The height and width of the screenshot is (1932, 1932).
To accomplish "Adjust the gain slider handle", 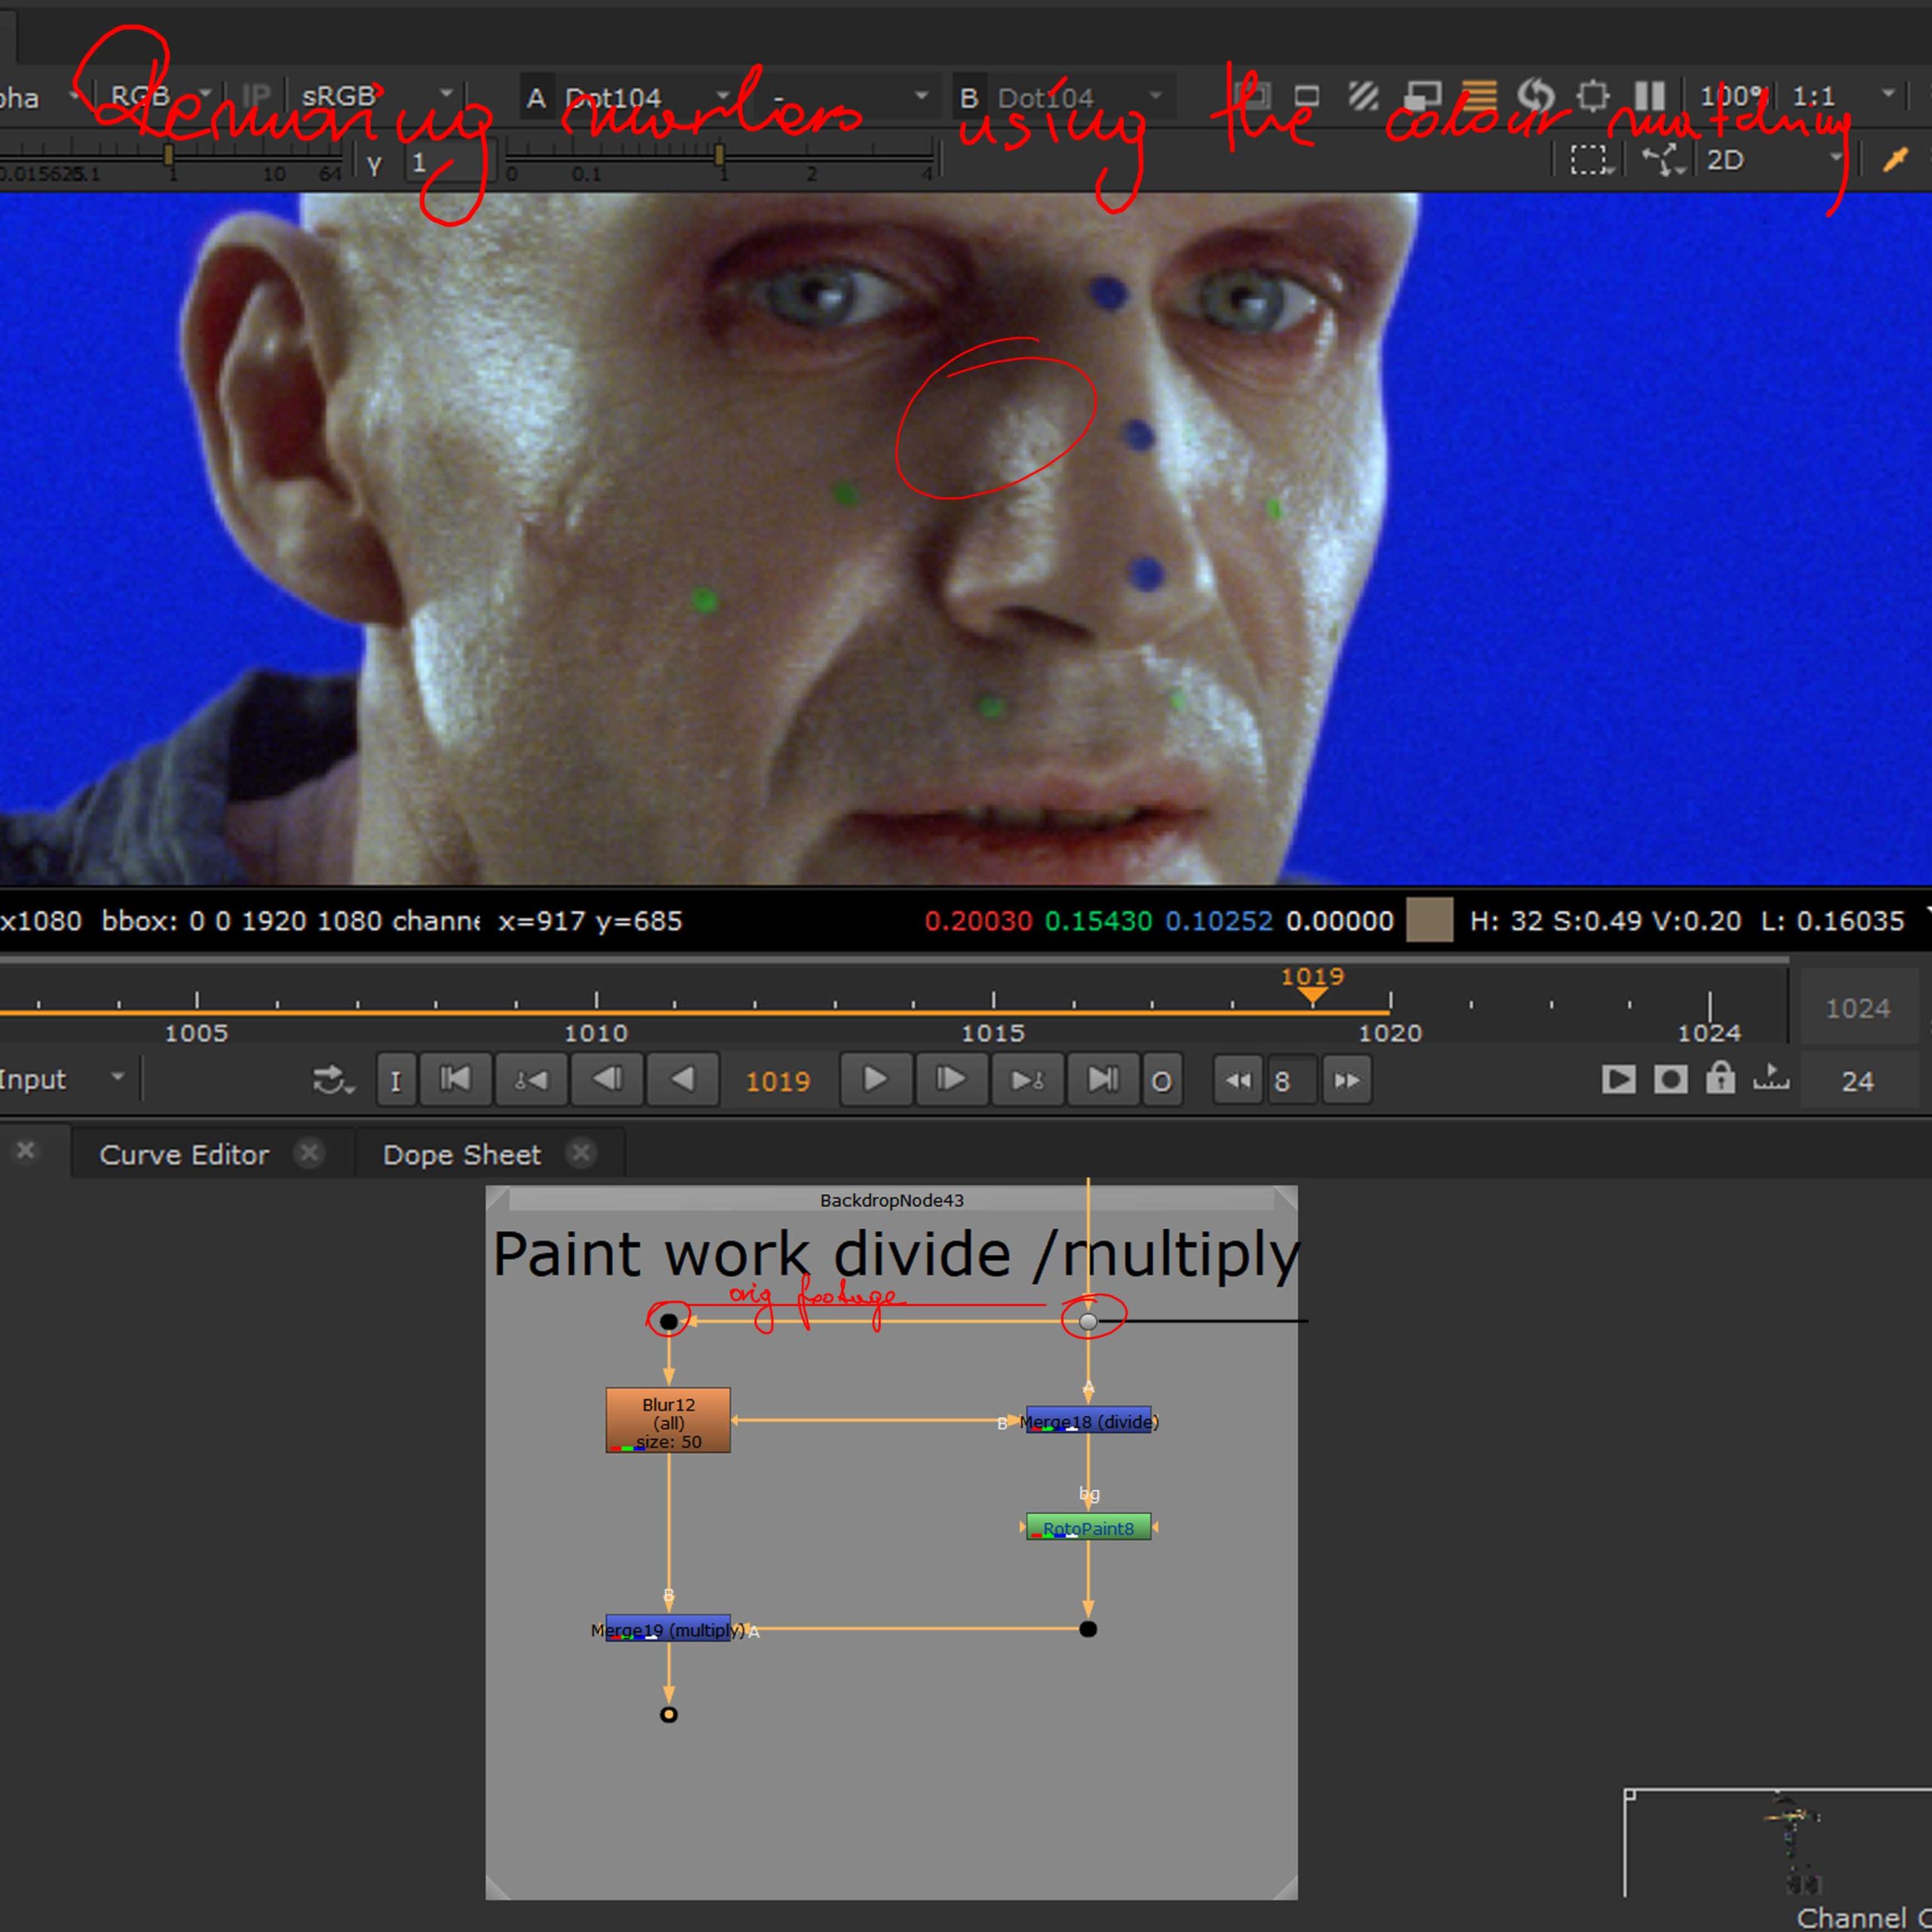I will point(169,154).
